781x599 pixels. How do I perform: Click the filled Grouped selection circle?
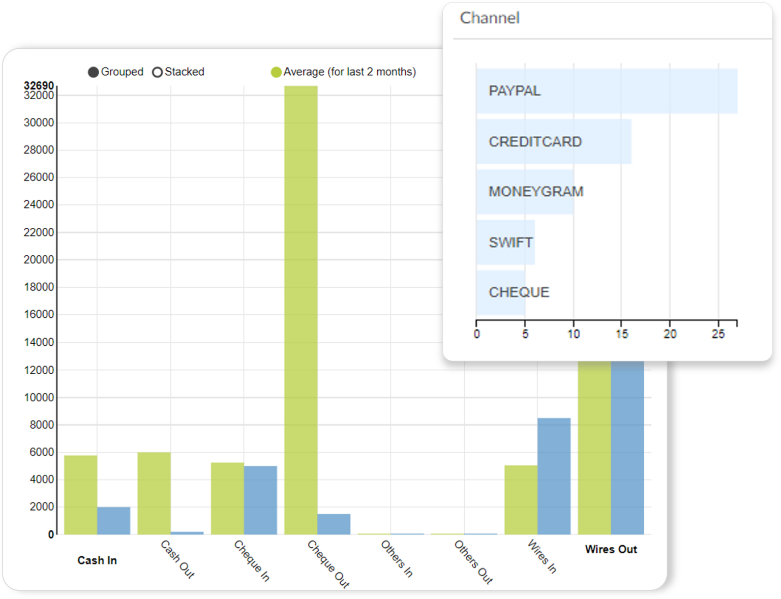click(94, 72)
